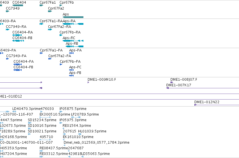Select the 429818 EST label

tap(75, 154)
